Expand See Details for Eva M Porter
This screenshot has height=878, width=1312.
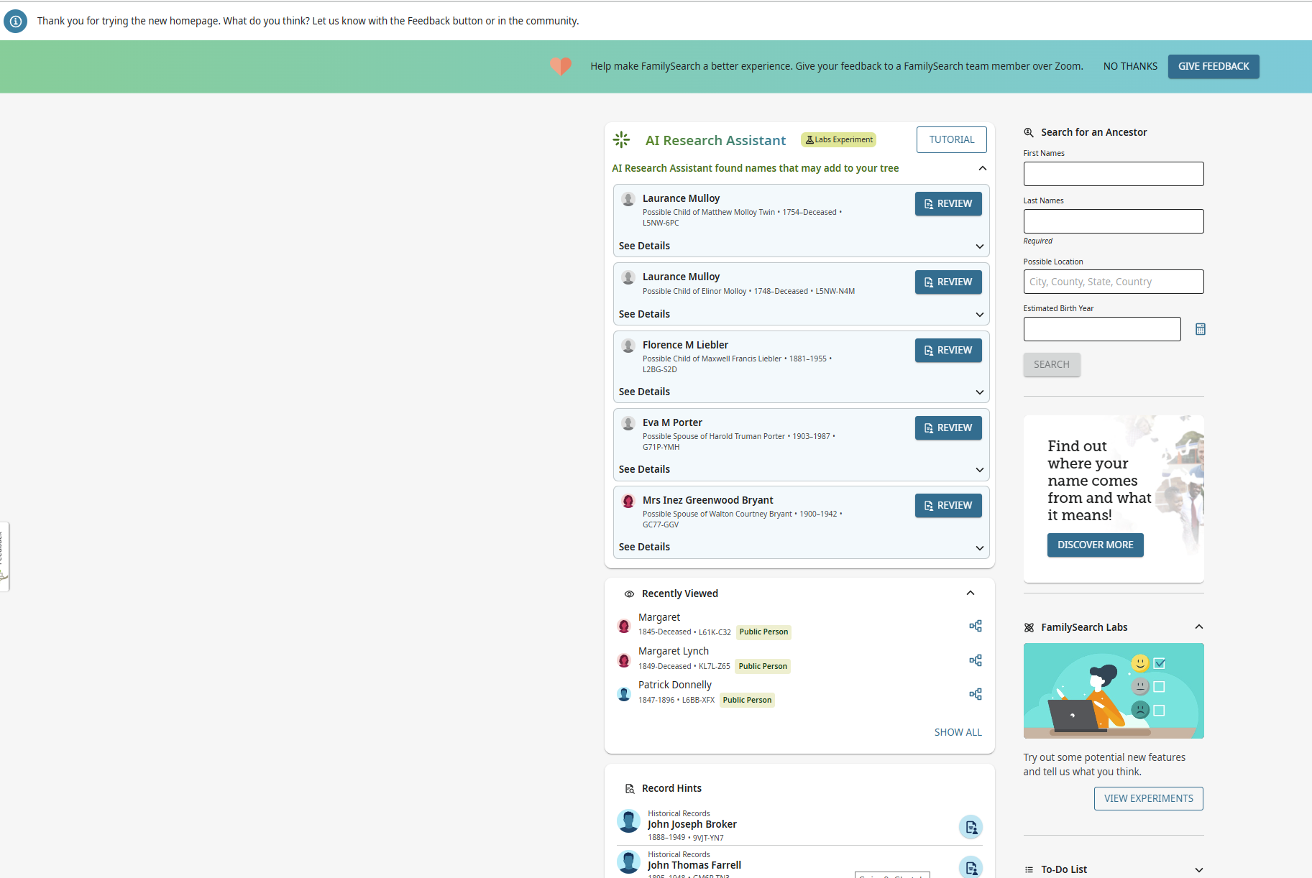[801, 469]
